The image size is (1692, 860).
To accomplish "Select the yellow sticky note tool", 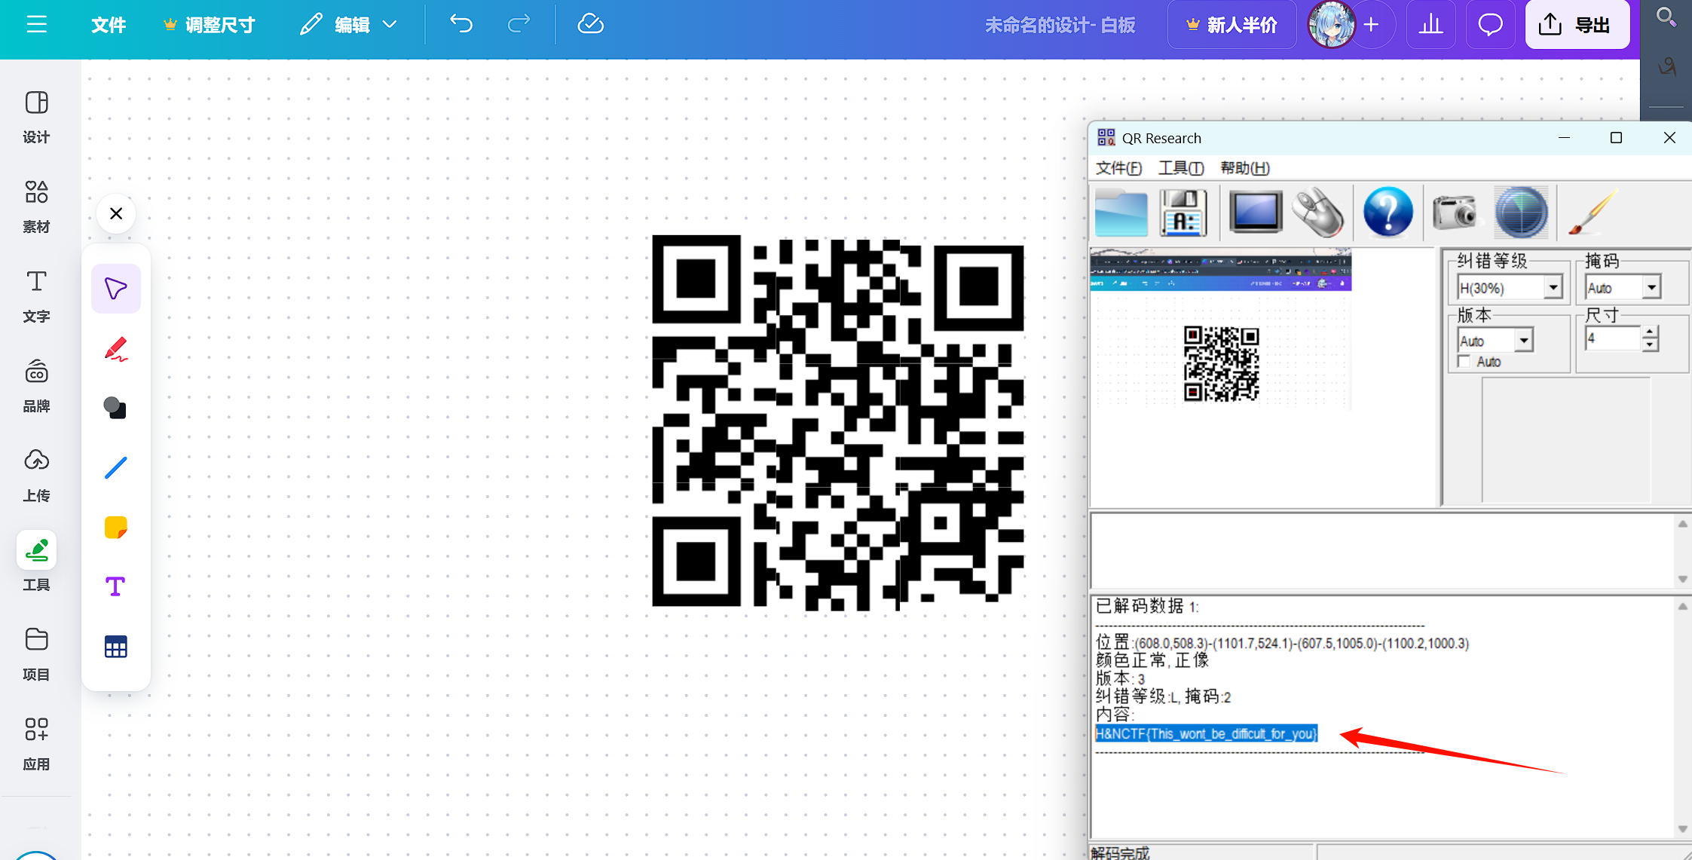I will (116, 527).
